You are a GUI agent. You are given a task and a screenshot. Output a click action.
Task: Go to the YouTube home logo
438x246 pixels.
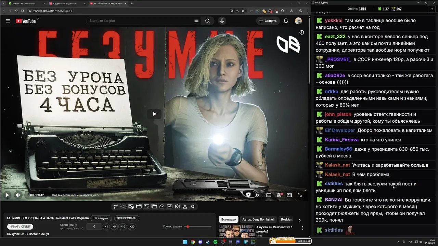[x=26, y=21]
